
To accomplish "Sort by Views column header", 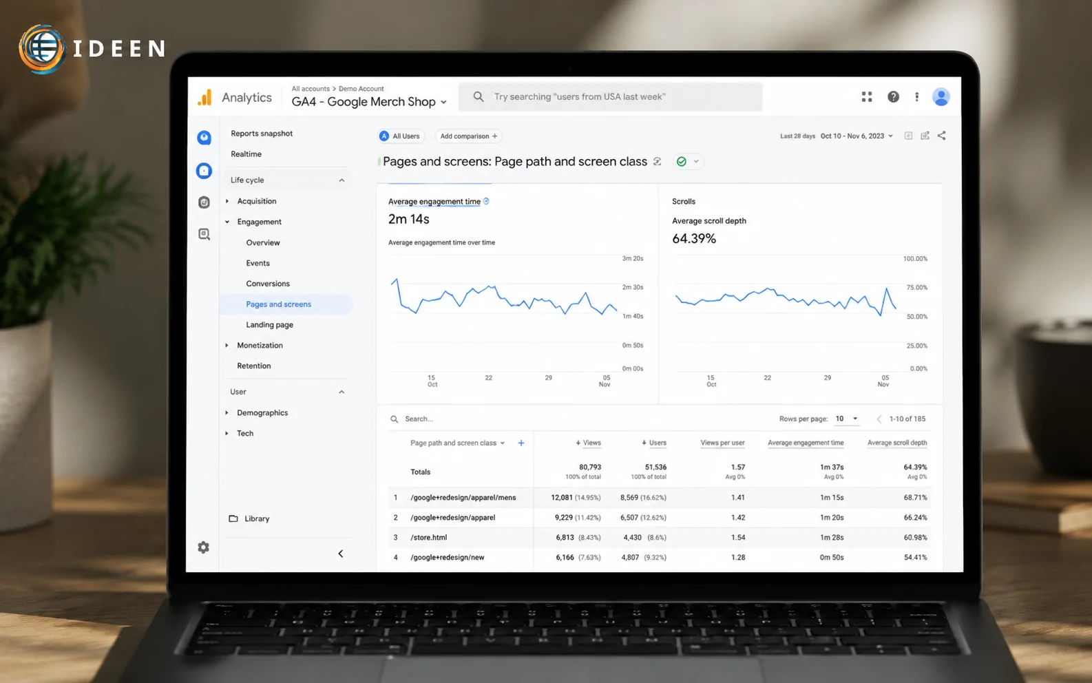I will pos(588,443).
